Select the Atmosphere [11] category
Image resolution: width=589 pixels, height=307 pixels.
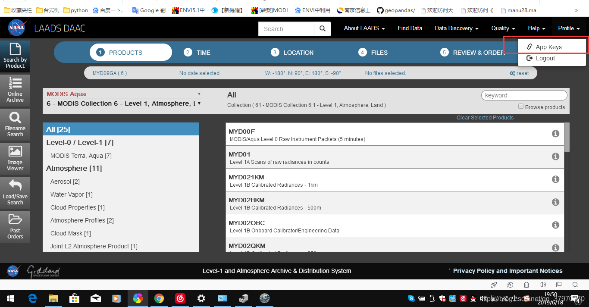point(74,168)
